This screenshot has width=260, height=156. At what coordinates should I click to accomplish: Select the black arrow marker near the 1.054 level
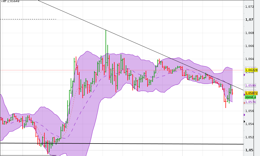click(244, 121)
